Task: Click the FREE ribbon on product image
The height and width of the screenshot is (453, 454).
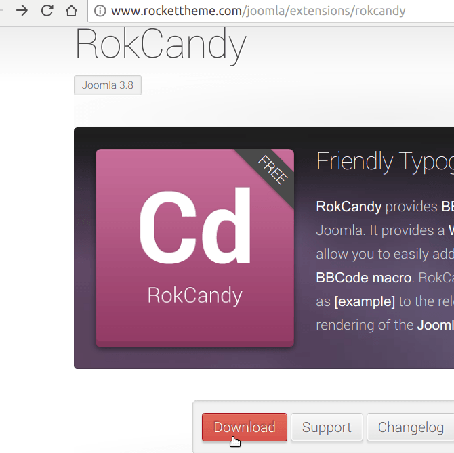Action: click(272, 170)
